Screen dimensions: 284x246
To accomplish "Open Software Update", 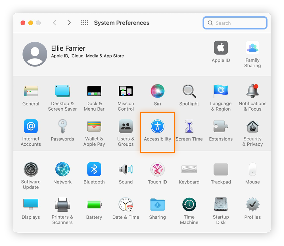I will point(31,169).
